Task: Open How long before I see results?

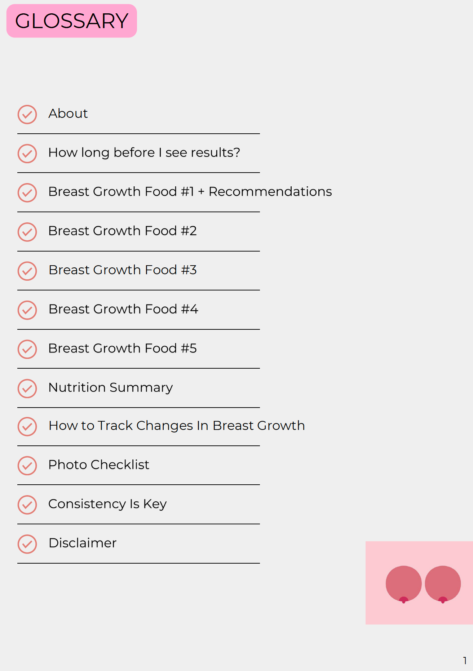Action: pos(144,153)
